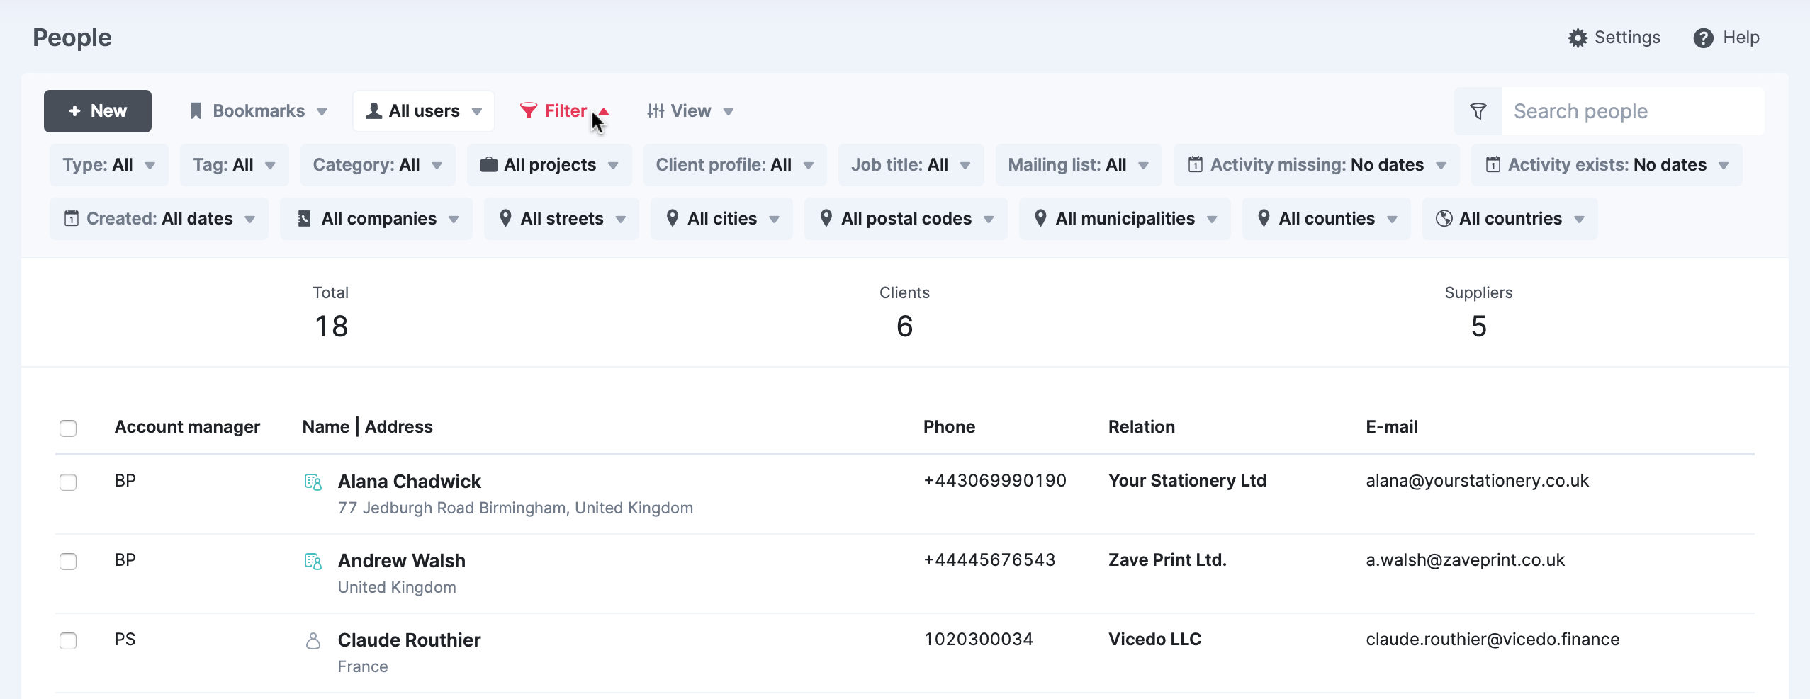Screen dimensions: 1810x699
Task: Click phone number +44445676543
Action: click(989, 560)
